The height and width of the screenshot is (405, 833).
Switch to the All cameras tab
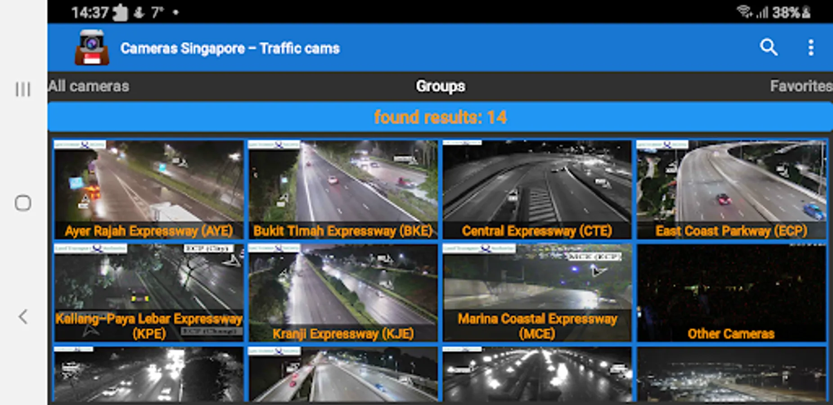pos(89,86)
